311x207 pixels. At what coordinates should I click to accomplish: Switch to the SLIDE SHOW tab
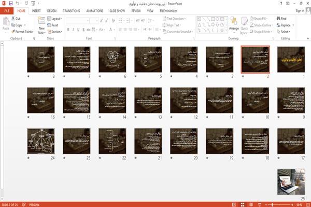point(117,11)
